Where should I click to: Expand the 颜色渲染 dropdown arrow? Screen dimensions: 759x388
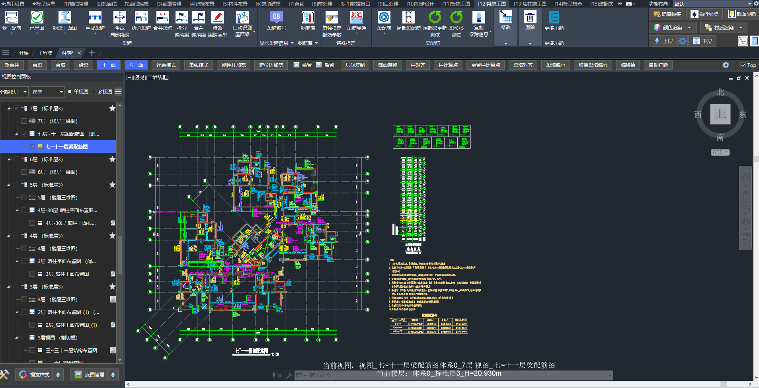pyautogui.click(x=689, y=27)
